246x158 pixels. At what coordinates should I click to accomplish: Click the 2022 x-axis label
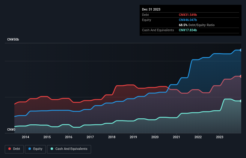[x=198, y=137]
